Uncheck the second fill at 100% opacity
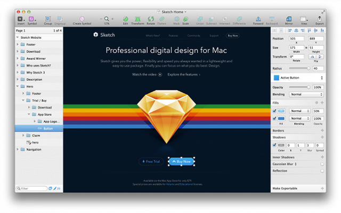 [274, 118]
